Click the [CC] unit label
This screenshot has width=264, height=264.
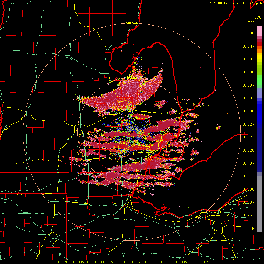pos(250,20)
